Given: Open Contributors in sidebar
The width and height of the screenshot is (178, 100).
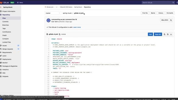Looking at the screenshot, I should pos(7,32).
